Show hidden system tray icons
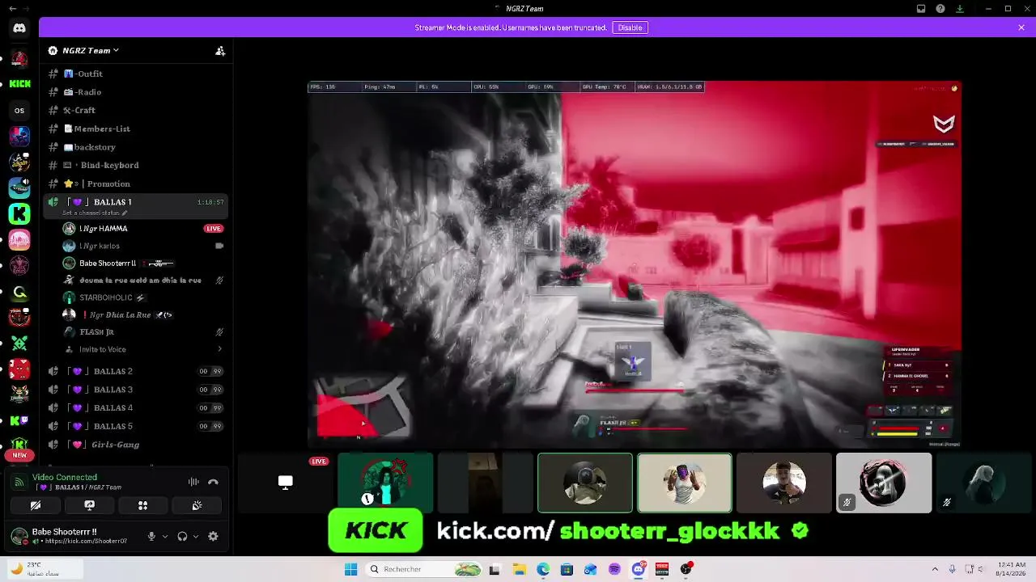The height and width of the screenshot is (582, 1036). tap(935, 569)
